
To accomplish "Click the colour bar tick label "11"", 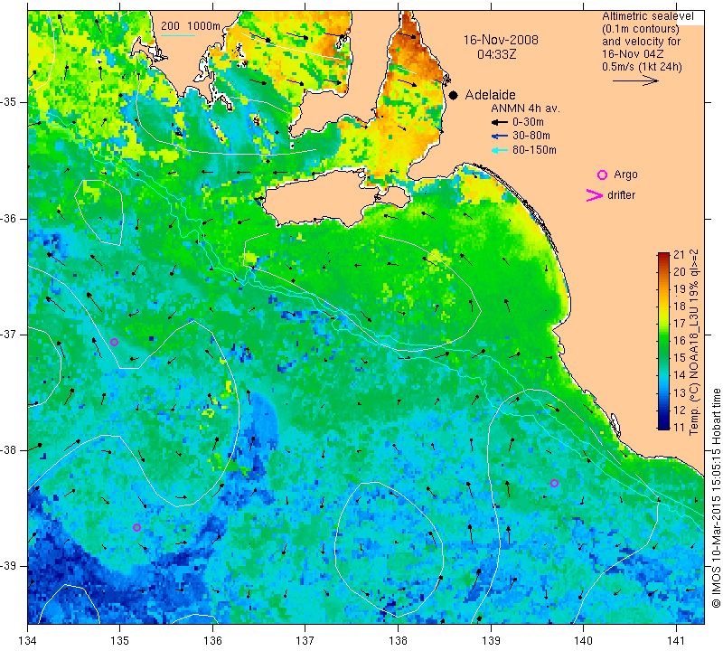I will 680,428.
